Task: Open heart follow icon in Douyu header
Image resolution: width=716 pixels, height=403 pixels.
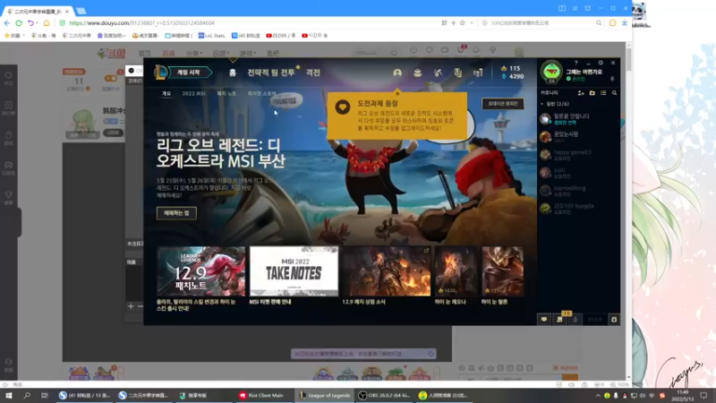Action: [430, 50]
